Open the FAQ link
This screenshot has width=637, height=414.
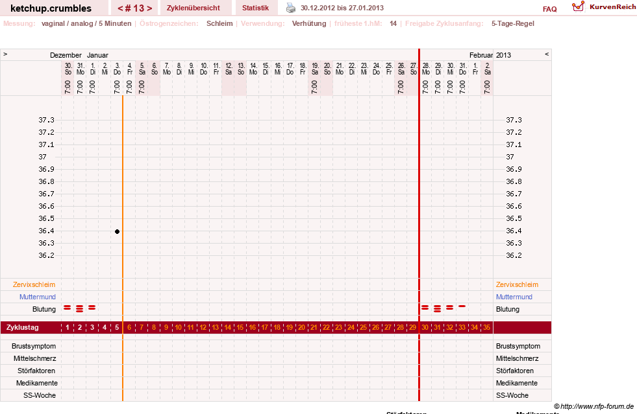pyautogui.click(x=549, y=9)
